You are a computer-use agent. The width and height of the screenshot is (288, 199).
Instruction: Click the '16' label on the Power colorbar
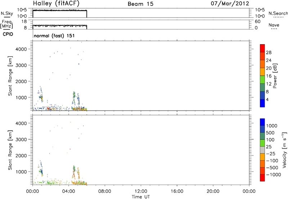[x=269, y=76]
